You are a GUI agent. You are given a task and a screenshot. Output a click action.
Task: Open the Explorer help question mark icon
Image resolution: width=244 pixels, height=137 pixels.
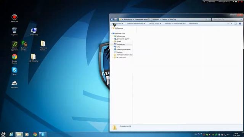[x=240, y=24]
